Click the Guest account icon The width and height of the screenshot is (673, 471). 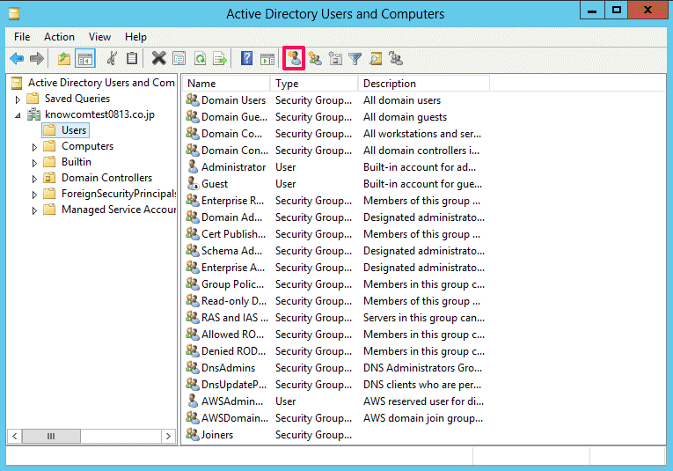tap(193, 184)
